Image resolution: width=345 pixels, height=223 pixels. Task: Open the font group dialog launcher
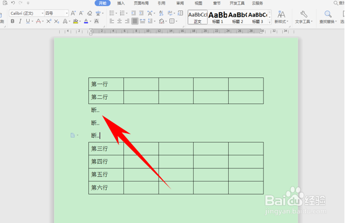coord(104,27)
